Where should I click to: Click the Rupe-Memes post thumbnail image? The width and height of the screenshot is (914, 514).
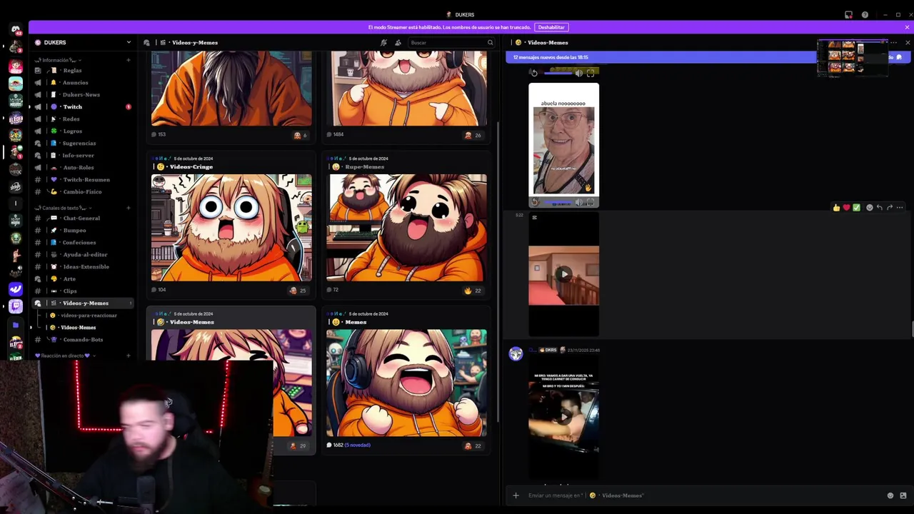[406, 228]
